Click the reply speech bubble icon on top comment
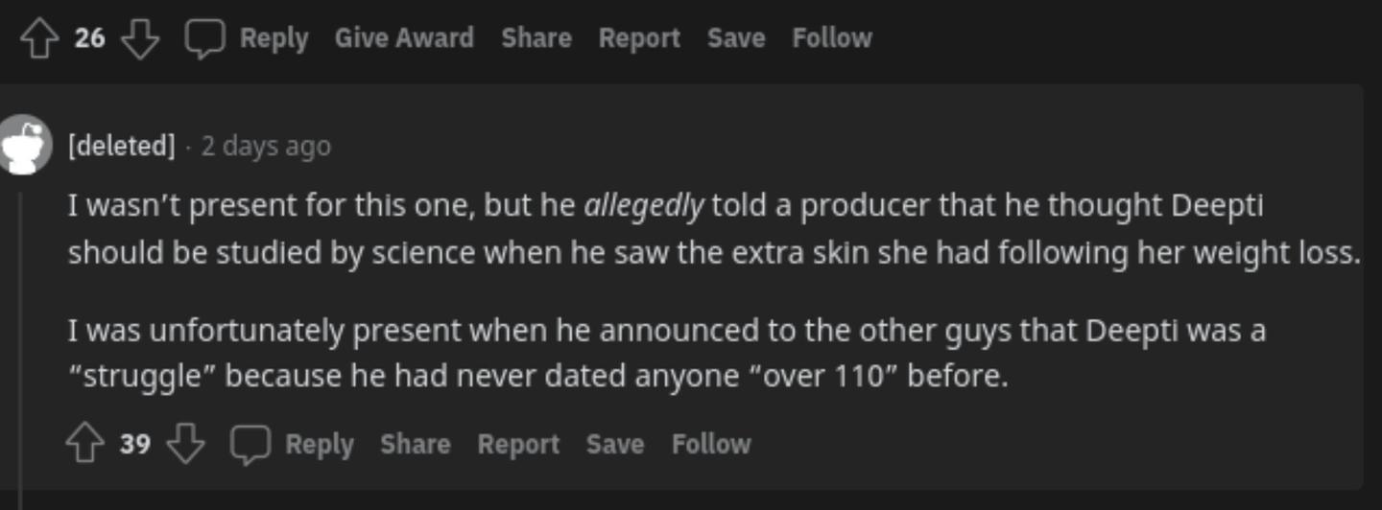 coord(204,39)
